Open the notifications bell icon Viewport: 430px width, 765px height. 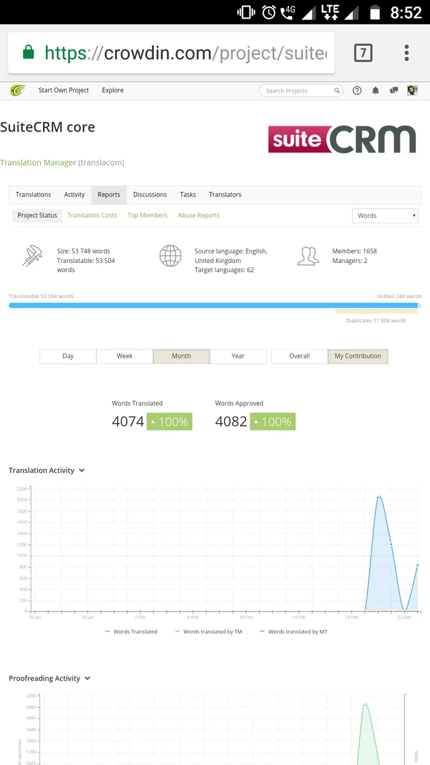coord(376,91)
